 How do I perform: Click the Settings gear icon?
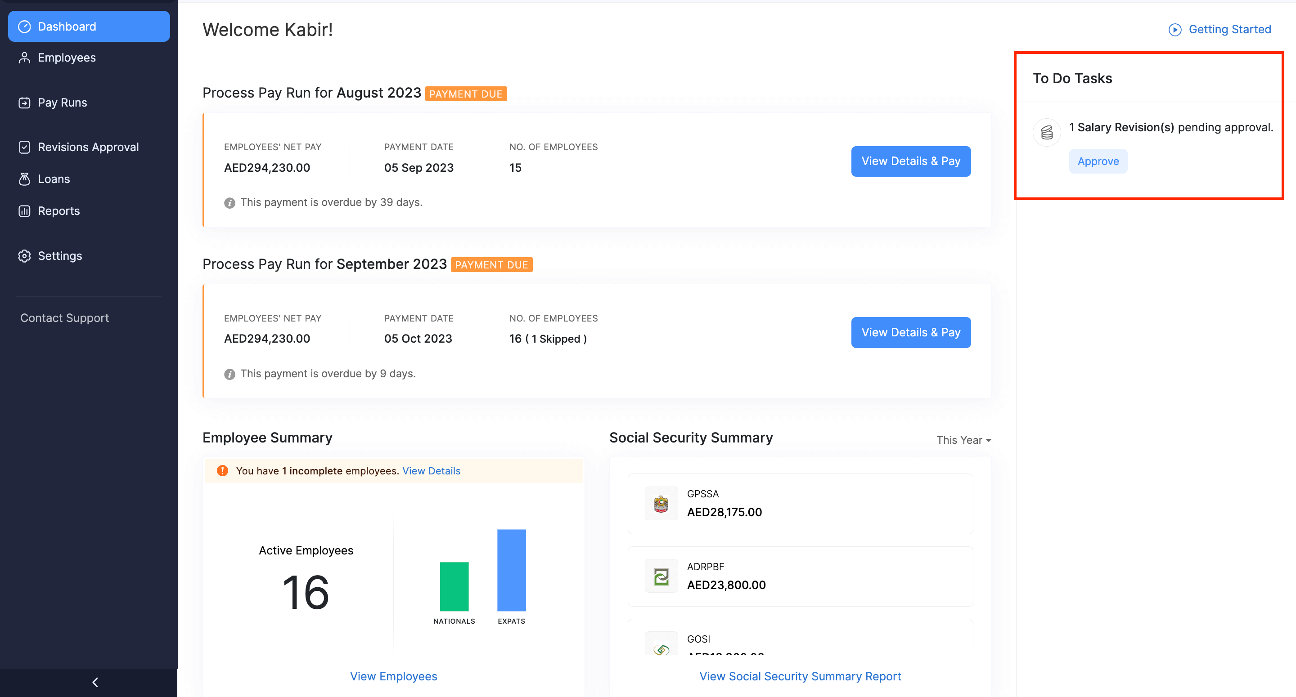(24, 256)
